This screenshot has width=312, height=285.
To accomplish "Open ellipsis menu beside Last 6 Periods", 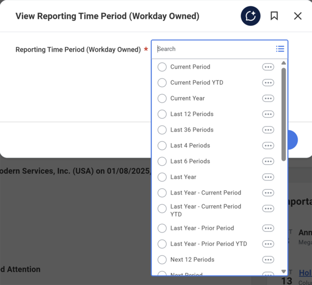I will coord(268,161).
